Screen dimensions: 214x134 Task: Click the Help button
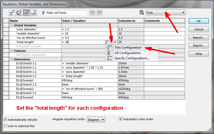[x=198, y=54]
